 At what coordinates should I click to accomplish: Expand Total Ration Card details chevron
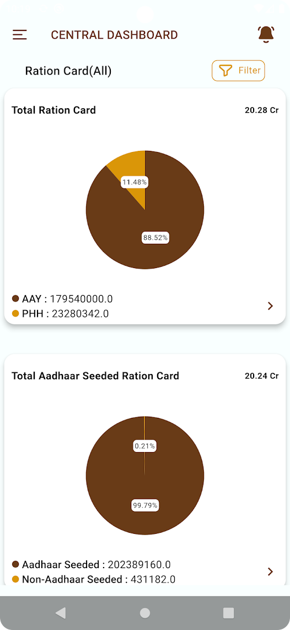(x=270, y=306)
